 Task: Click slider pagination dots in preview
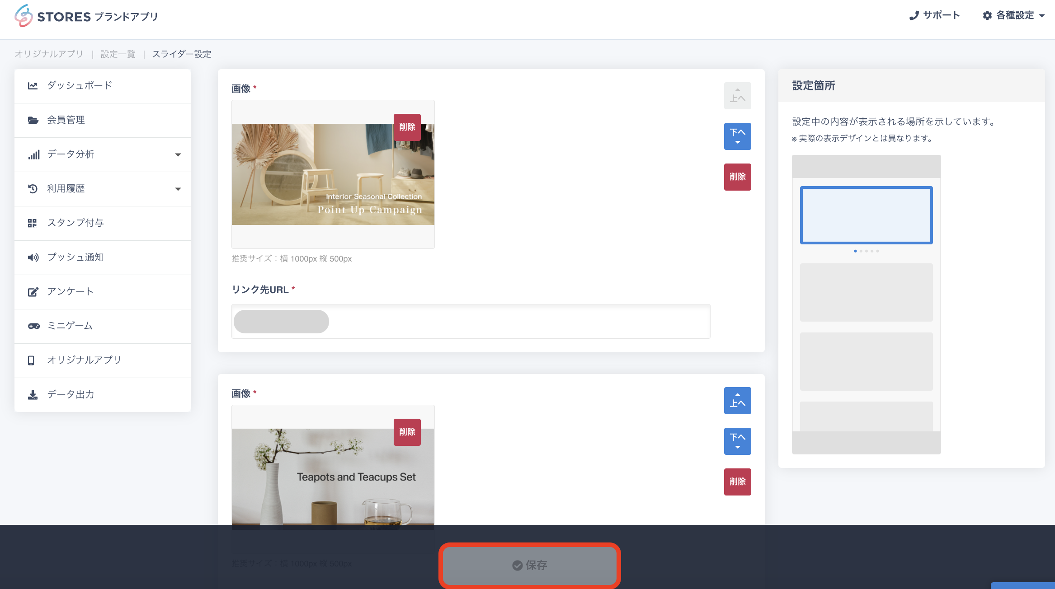pos(867,251)
